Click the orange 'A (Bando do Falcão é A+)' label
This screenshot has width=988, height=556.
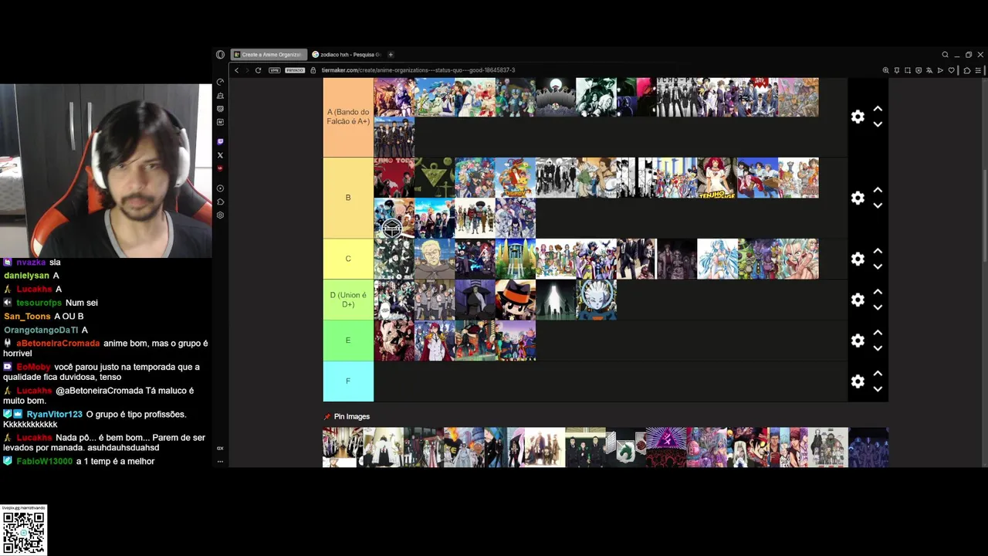348,117
